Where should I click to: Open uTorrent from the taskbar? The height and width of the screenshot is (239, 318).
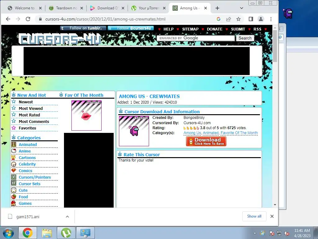coord(66,233)
